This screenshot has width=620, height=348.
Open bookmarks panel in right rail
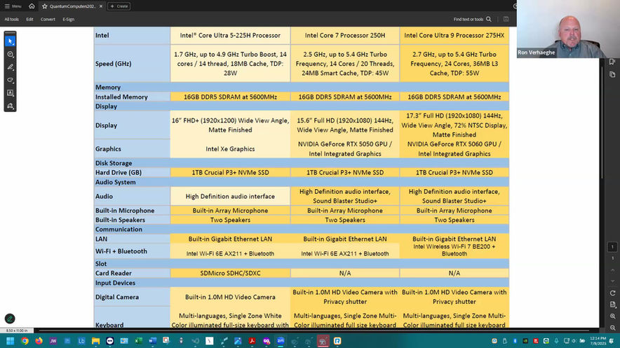coord(612,62)
